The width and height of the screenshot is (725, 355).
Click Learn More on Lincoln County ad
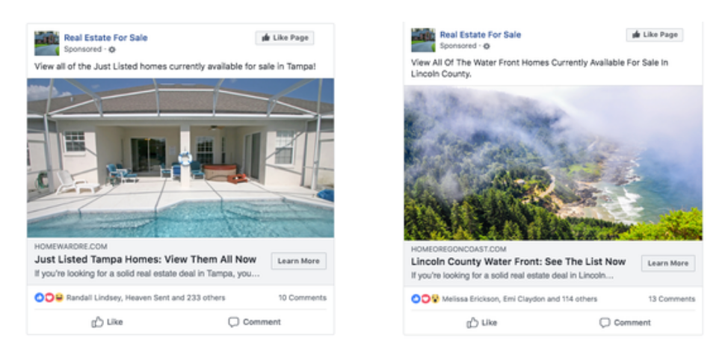click(x=667, y=263)
